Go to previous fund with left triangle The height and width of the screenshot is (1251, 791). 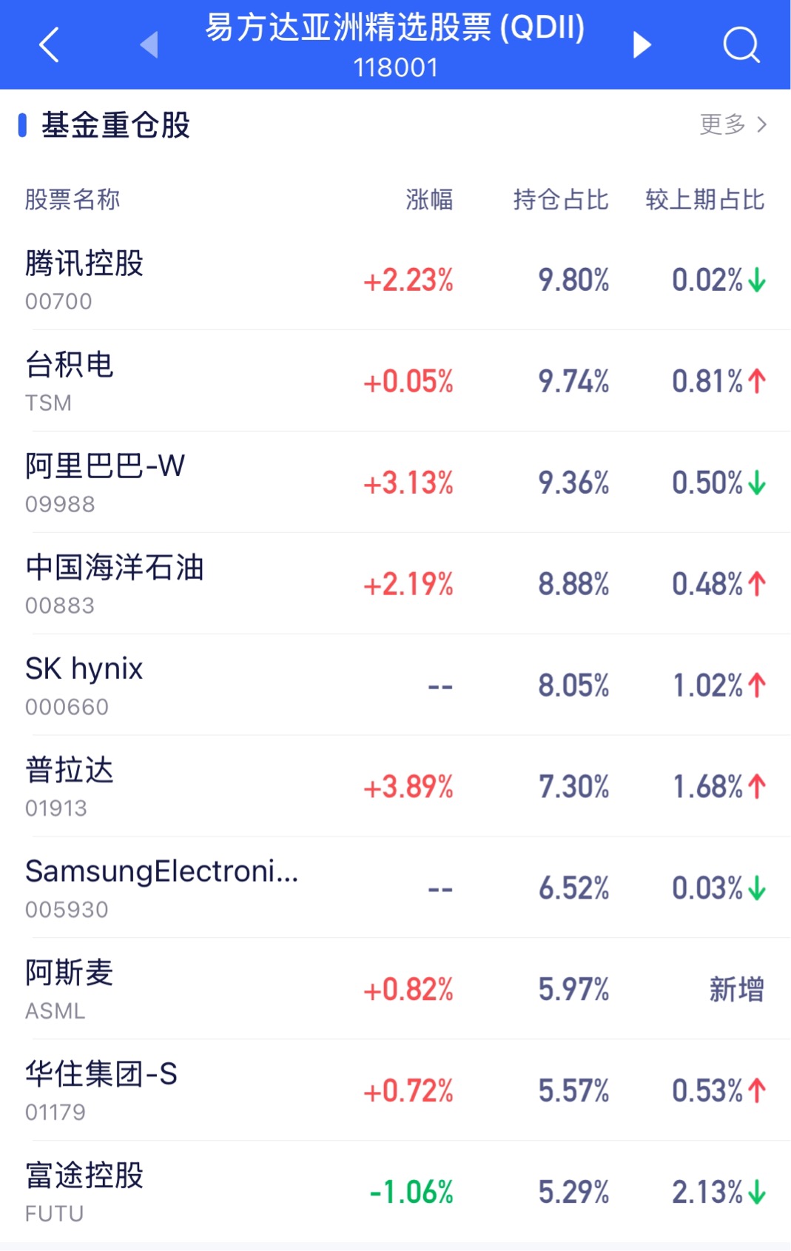tap(149, 44)
